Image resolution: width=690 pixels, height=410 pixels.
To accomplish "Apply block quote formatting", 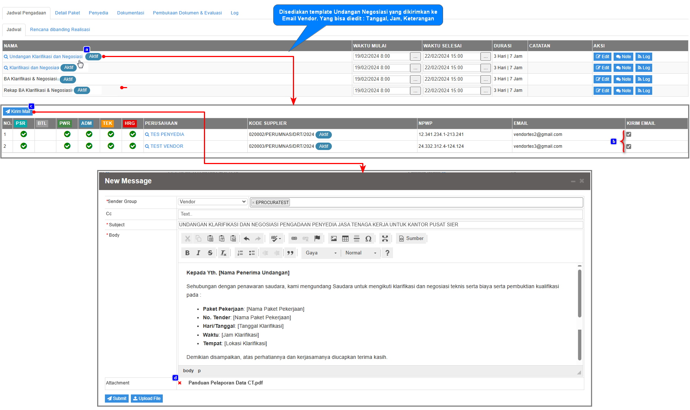I will [x=290, y=253].
